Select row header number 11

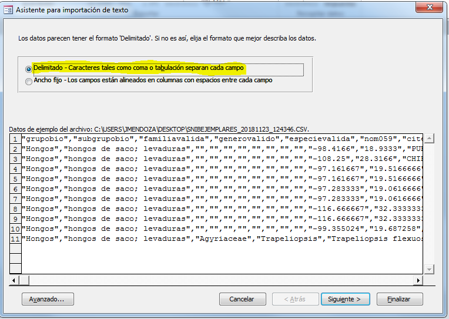coord(15,239)
